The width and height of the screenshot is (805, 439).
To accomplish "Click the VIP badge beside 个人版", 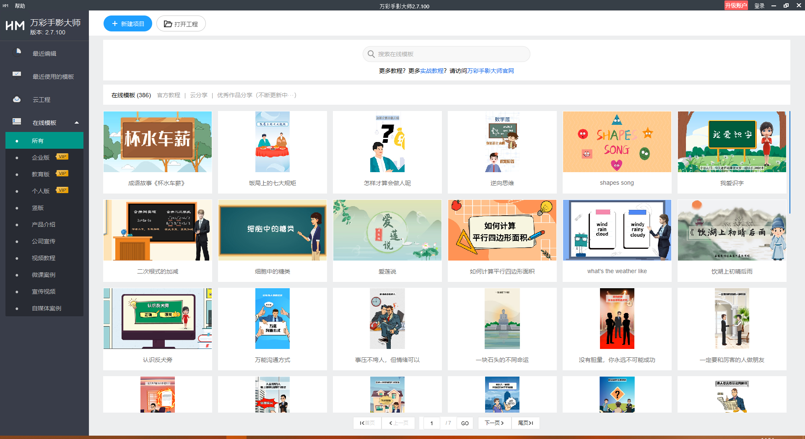I will pos(62,190).
